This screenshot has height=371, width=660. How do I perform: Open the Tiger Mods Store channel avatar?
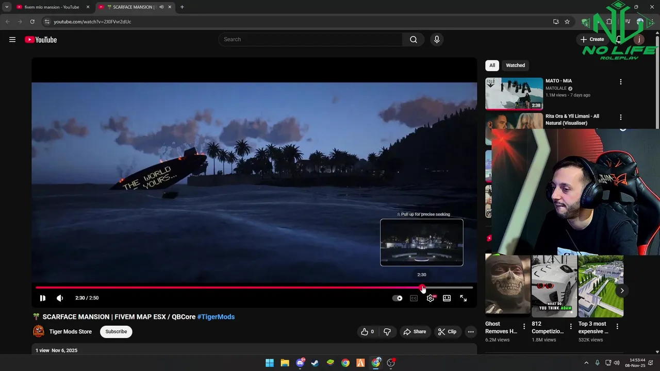coord(39,331)
